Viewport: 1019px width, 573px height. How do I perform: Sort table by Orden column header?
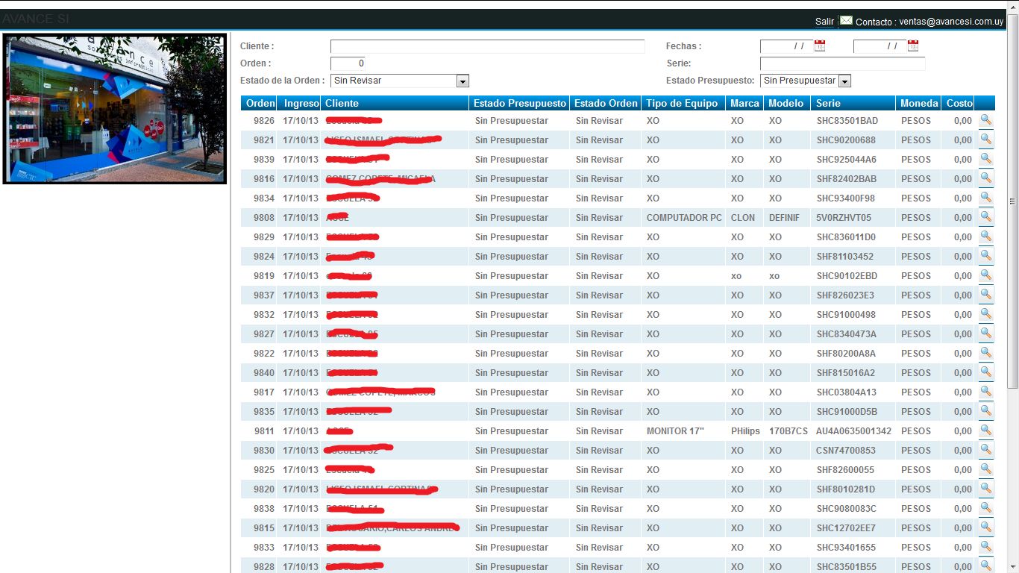point(260,103)
